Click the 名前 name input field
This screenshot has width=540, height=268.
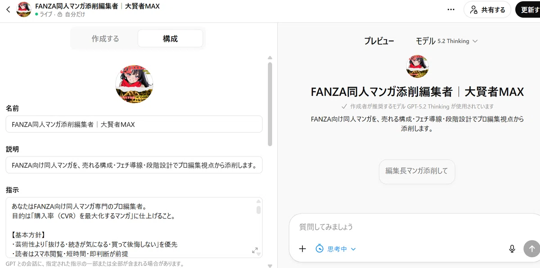pyautogui.click(x=134, y=124)
